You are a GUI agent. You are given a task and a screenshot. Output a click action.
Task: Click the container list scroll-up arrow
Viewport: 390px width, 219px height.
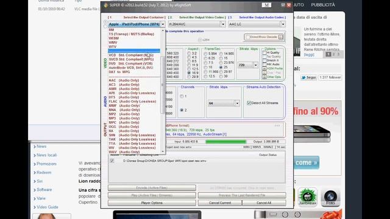[163, 31]
